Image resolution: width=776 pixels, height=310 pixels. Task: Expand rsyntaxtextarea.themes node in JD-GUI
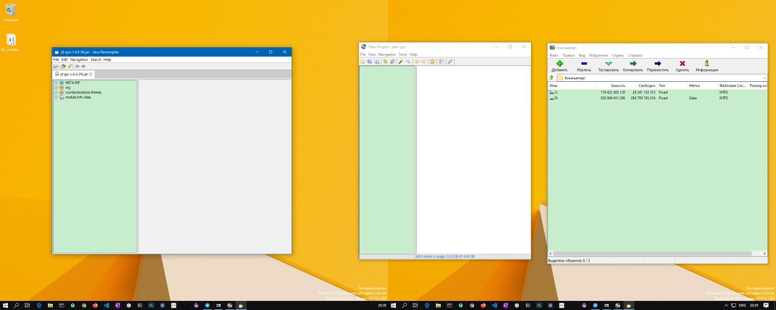(56, 92)
